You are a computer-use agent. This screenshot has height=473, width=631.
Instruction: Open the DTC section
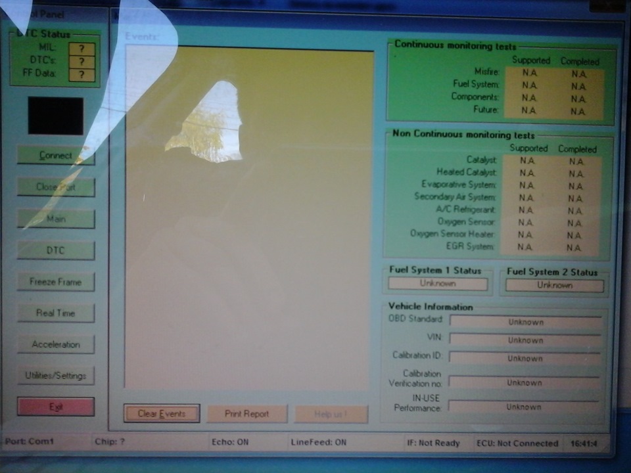click(56, 250)
